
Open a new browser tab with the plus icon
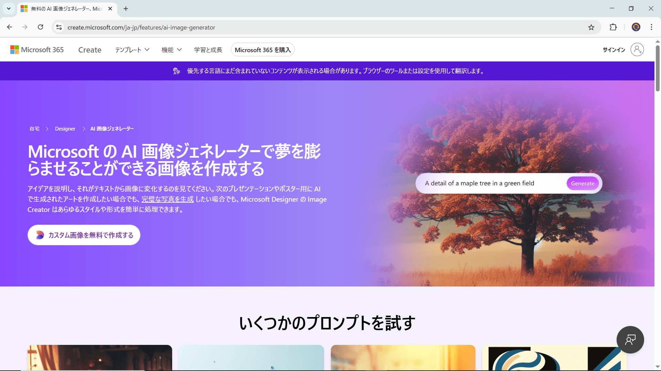[x=126, y=9]
